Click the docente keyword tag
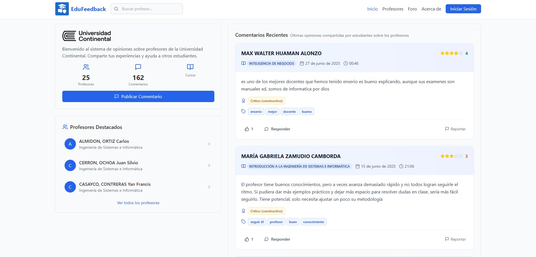Image resolution: width=536 pixels, height=257 pixels. click(x=289, y=111)
